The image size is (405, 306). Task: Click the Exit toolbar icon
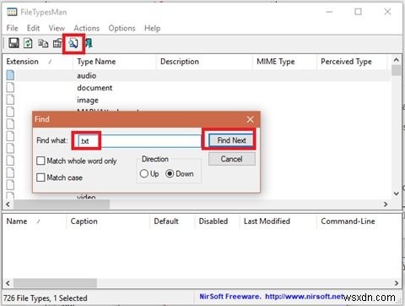point(89,43)
